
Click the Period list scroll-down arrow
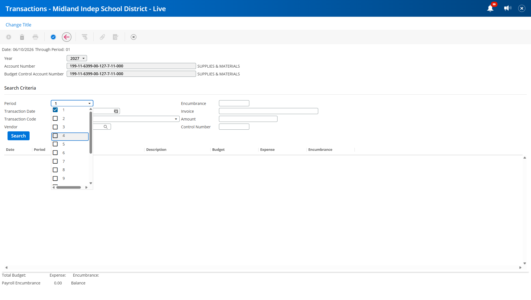[91, 183]
